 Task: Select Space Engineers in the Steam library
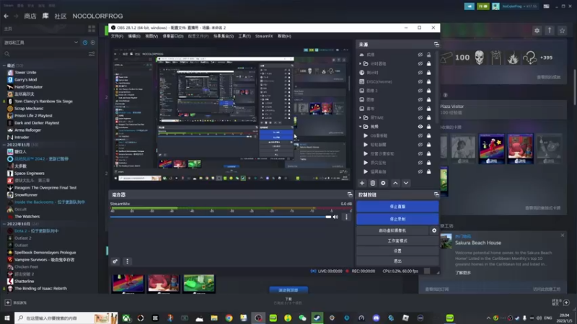coord(30,173)
